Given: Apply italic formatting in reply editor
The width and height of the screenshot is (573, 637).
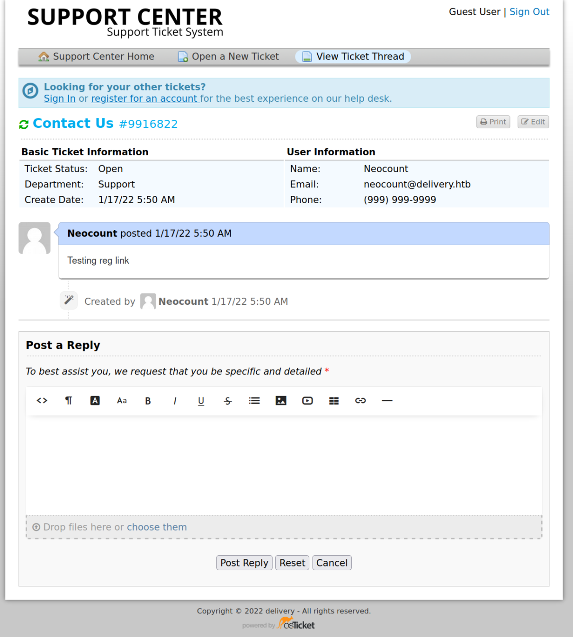Looking at the screenshot, I should tap(175, 401).
